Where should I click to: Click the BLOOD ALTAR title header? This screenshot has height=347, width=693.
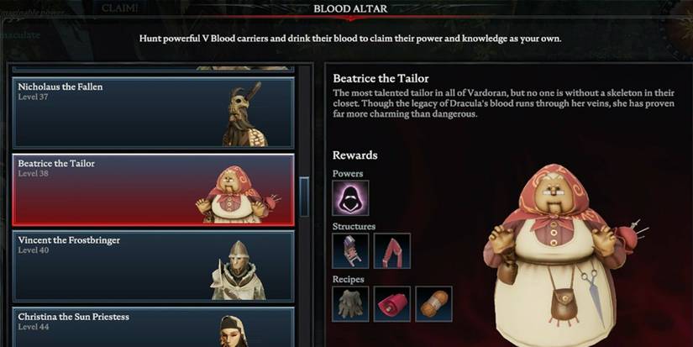[x=350, y=8]
